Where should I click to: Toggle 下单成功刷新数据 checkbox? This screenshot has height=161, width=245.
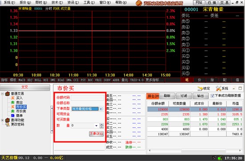click(x=212, y=96)
